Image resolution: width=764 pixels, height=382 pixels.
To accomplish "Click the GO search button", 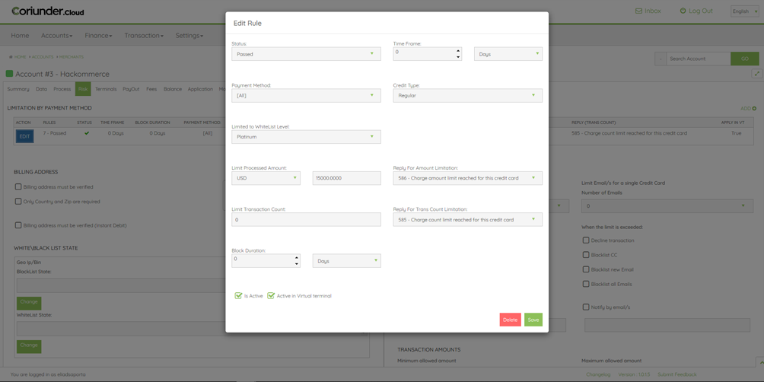I will pos(745,59).
